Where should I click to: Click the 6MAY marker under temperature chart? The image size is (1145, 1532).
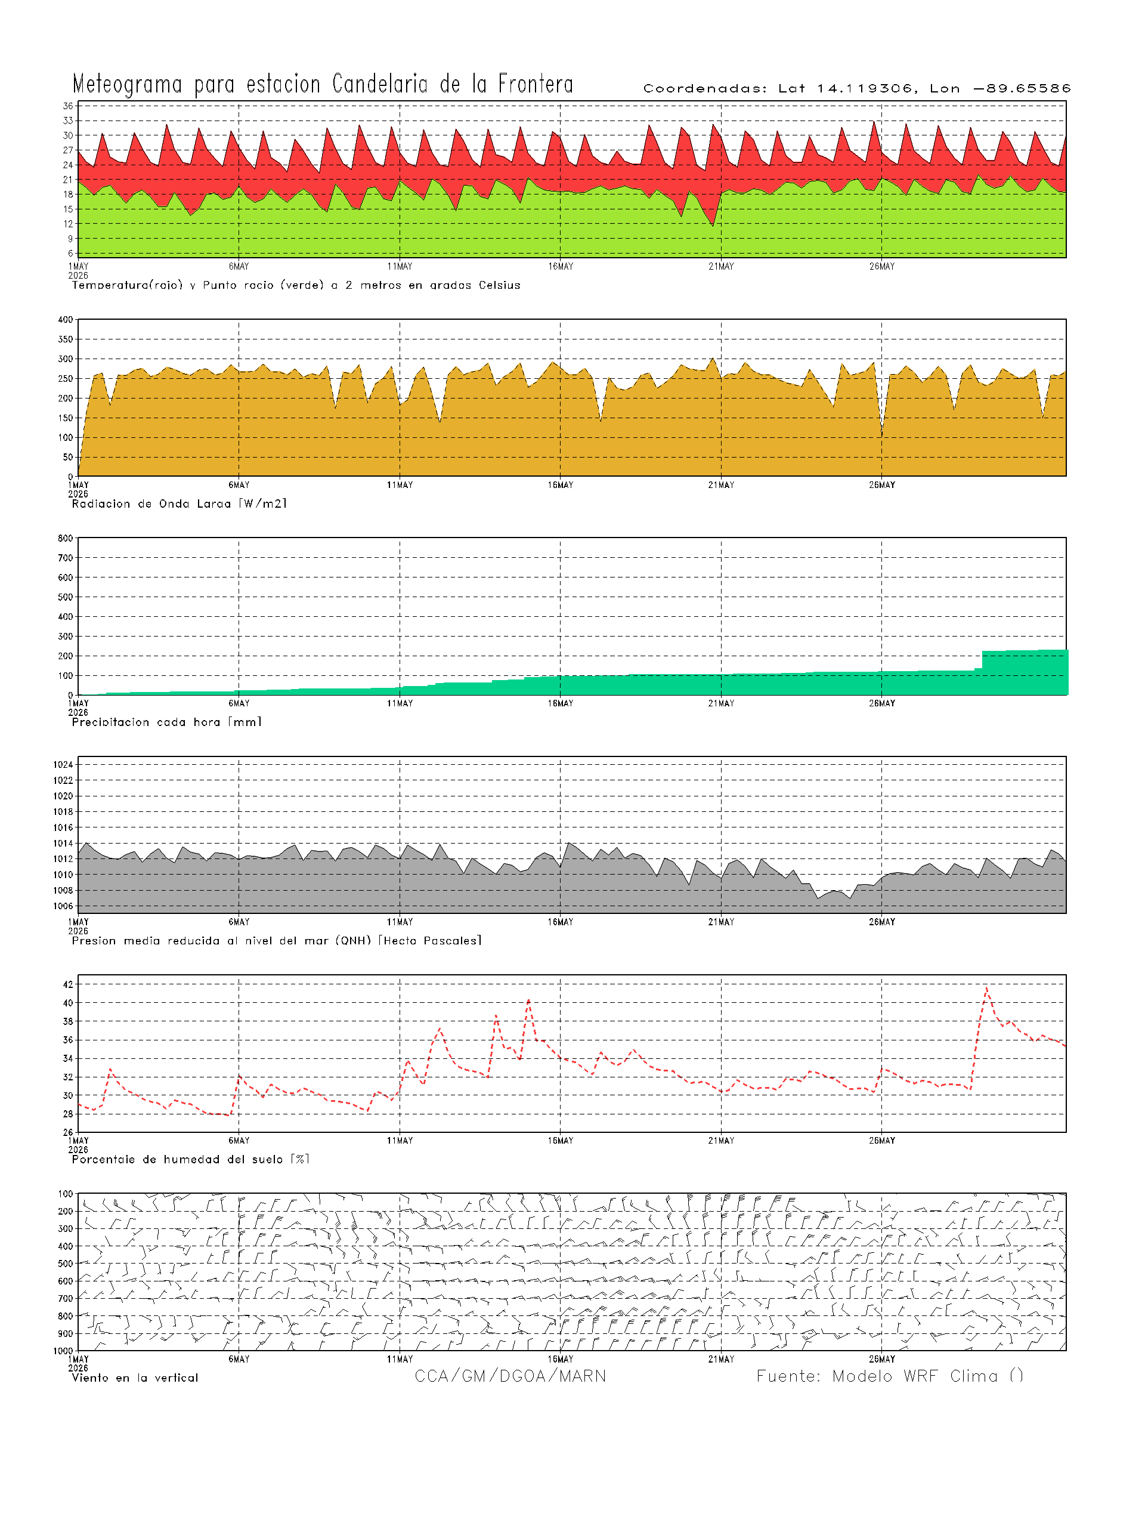pos(239,267)
